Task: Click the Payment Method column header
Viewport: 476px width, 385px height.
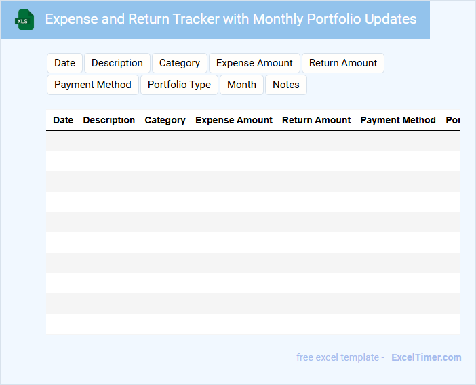Action: pos(398,120)
